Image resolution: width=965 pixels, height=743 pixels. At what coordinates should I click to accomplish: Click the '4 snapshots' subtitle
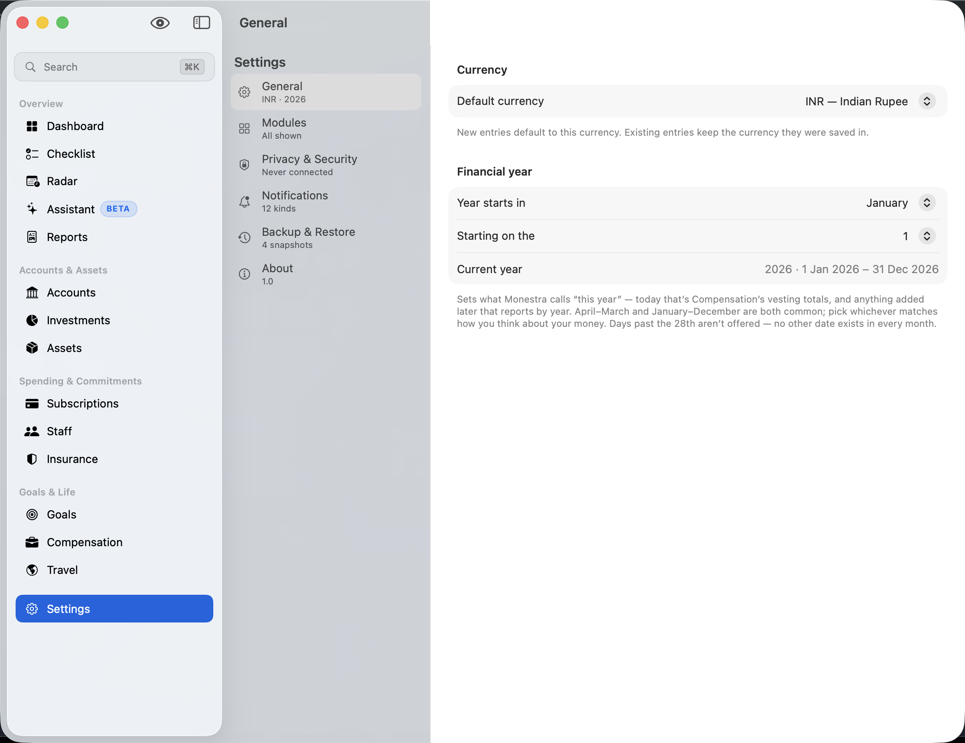point(287,245)
